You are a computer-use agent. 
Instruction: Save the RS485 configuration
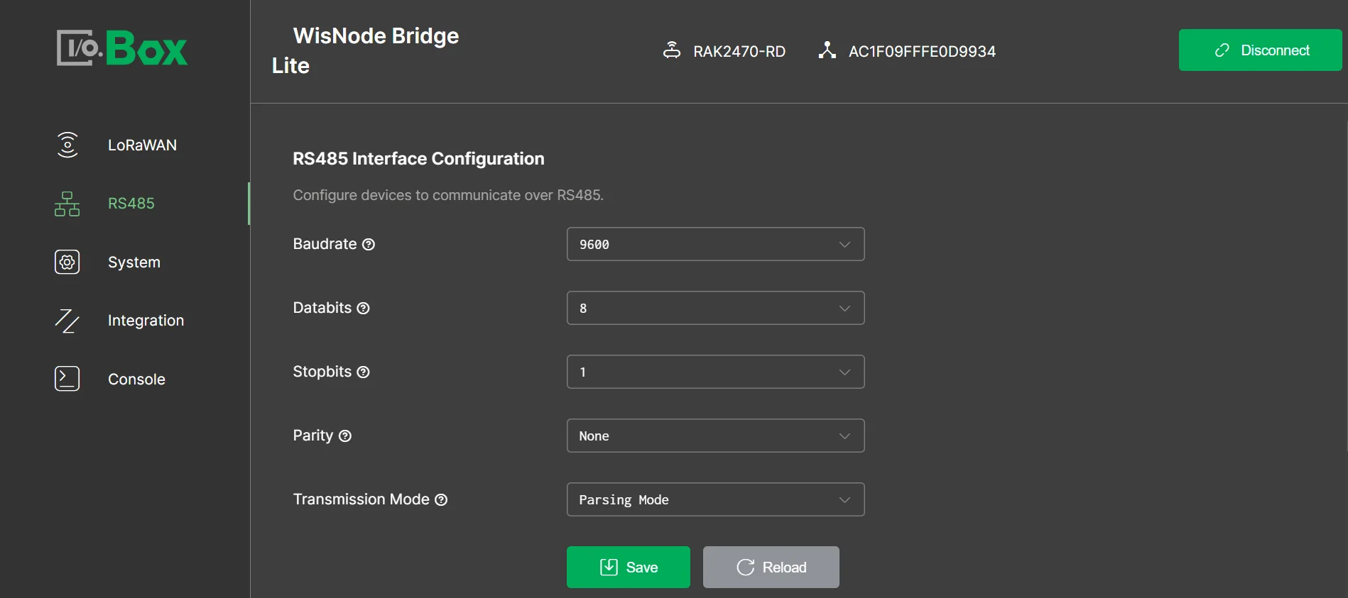click(629, 567)
